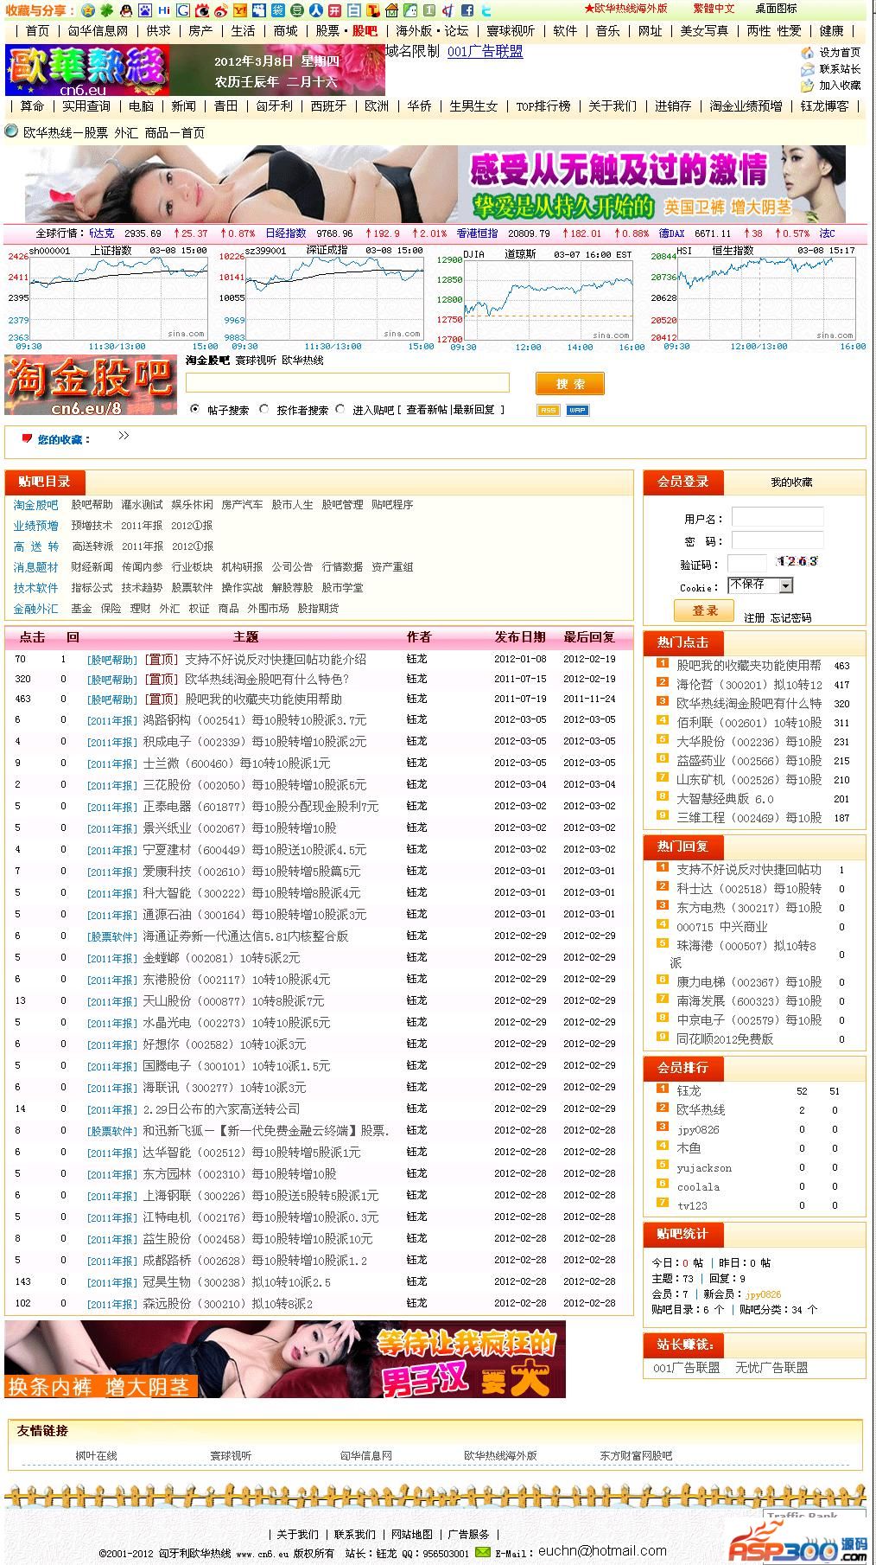The height and width of the screenshot is (1565, 876).
Task: Open member yujackson in 会员排行
Action: [x=704, y=1168]
